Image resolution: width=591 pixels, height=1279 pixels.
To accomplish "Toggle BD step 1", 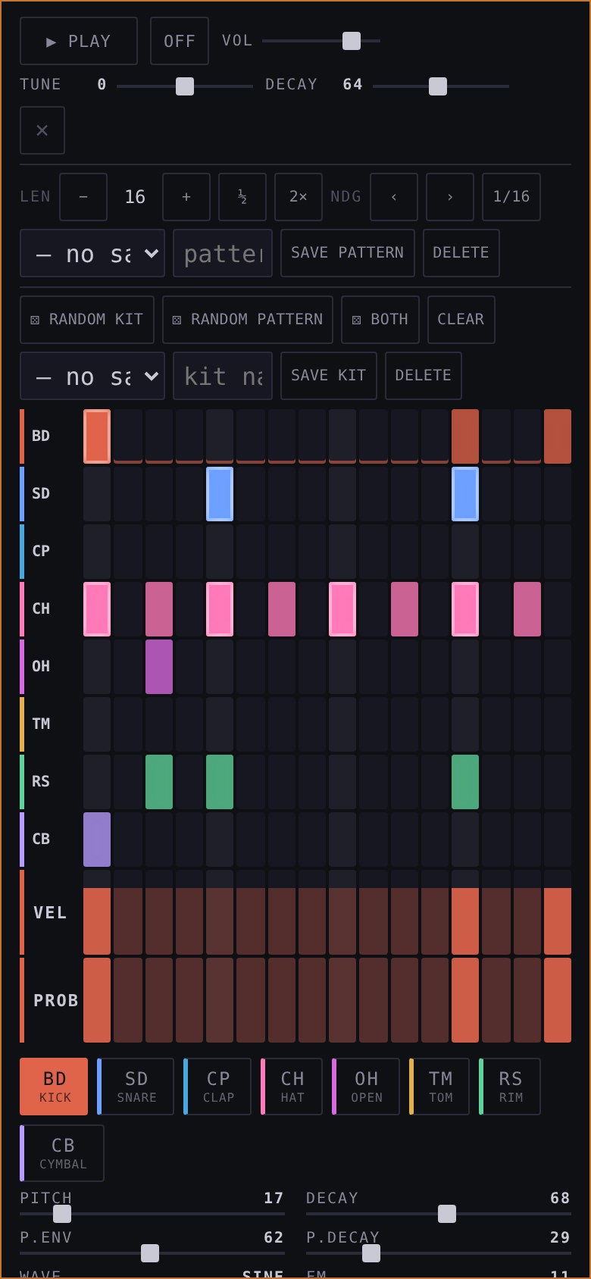I will (97, 436).
